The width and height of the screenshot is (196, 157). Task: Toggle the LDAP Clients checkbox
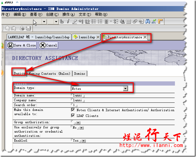coord(73,116)
